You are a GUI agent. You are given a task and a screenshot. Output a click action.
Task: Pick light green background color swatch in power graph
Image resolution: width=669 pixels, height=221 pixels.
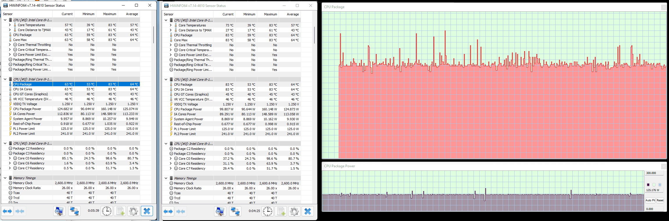pos(654,185)
